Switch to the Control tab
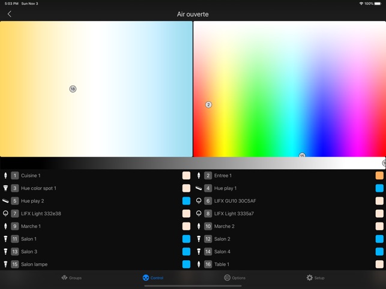The height and width of the screenshot is (289, 386). tap(153, 278)
